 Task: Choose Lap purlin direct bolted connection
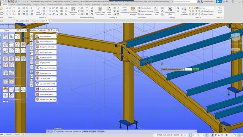click(46, 84)
